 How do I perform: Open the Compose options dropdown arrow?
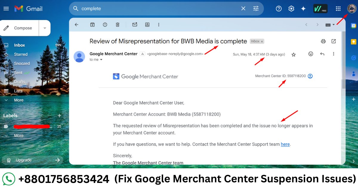click(x=45, y=28)
